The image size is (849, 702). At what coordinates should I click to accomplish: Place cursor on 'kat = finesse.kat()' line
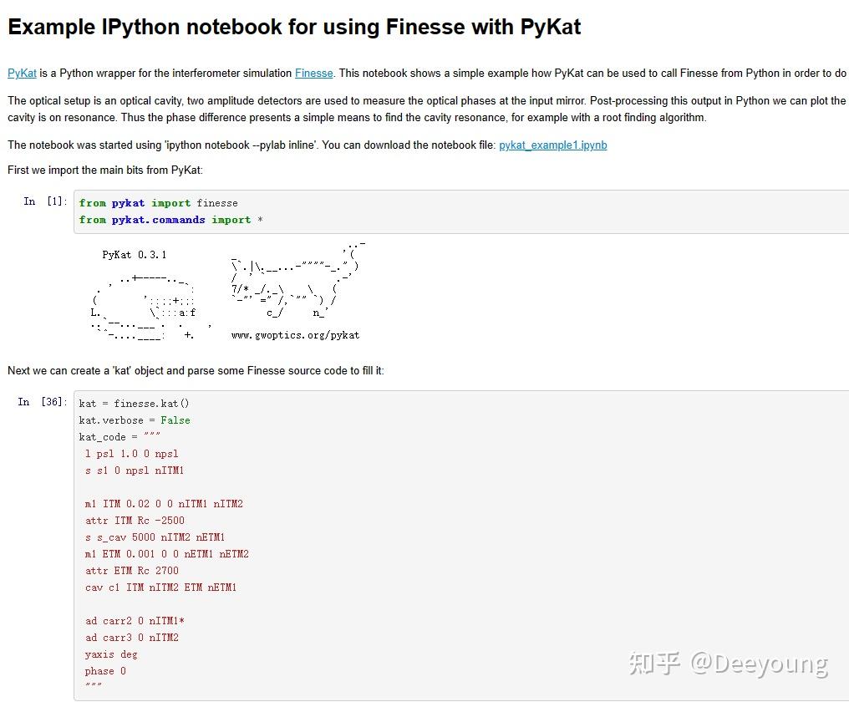pos(134,404)
